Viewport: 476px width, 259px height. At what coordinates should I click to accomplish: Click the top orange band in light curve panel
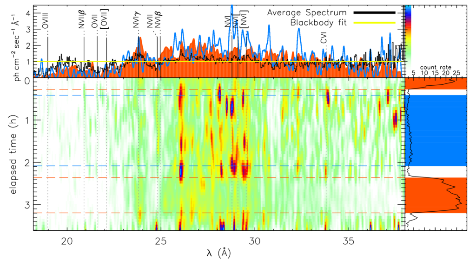click(436, 83)
